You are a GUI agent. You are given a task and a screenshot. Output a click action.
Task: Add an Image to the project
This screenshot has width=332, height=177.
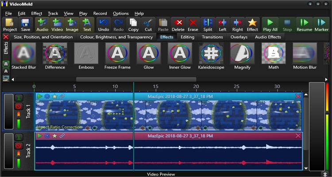coord(72,25)
